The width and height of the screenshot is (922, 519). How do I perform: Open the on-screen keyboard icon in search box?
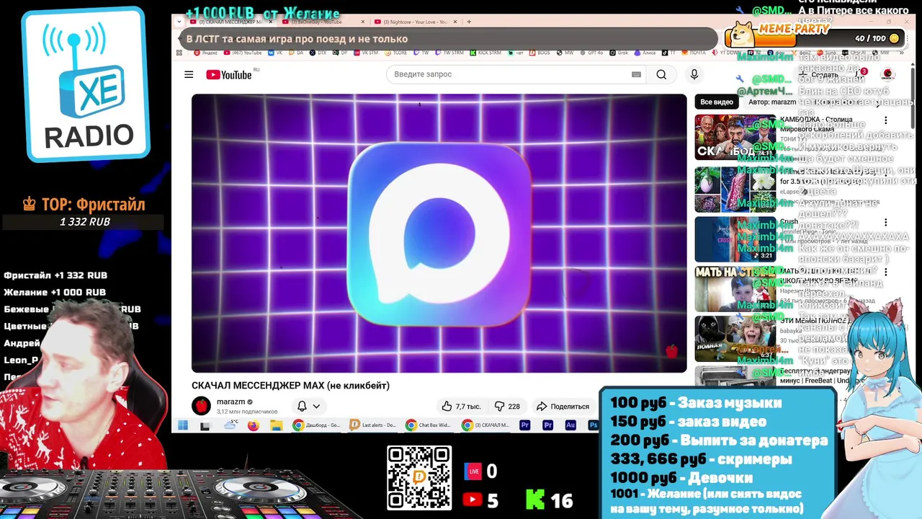coord(636,74)
